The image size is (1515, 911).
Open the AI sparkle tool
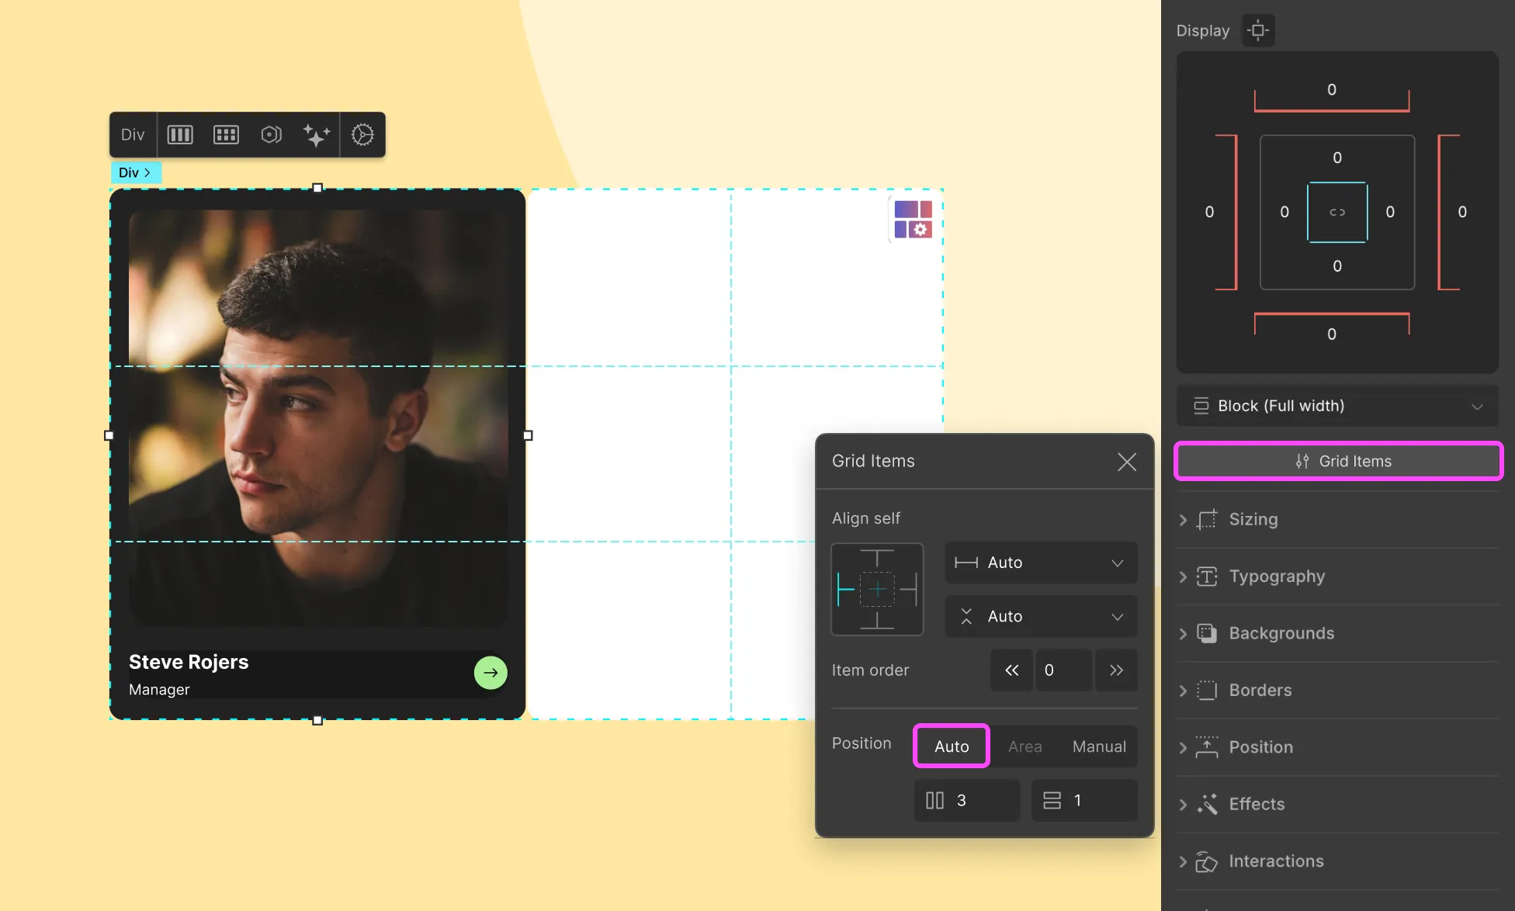[316, 134]
